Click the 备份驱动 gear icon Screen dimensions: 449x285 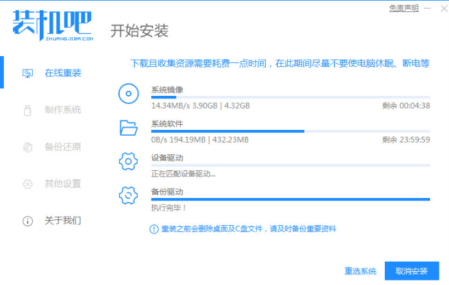tap(128, 196)
